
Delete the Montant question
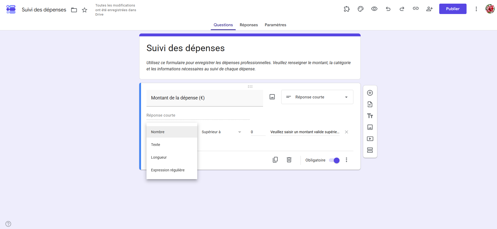(x=289, y=160)
